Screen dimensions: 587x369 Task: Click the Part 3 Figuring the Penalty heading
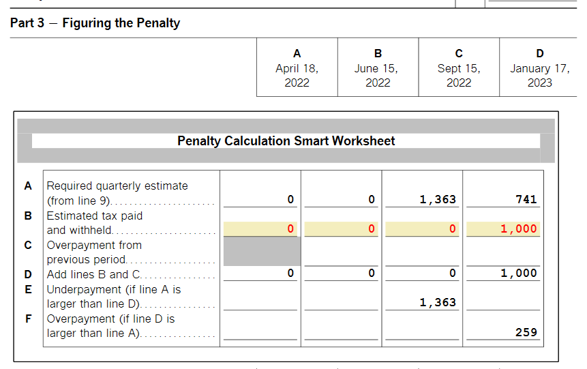click(x=95, y=23)
